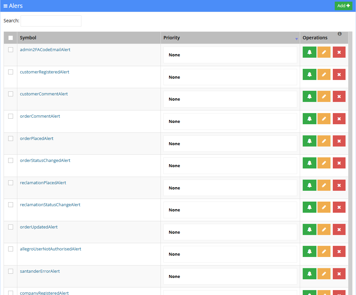Click the bell icon for orderUpdatedAlert

(x=310, y=229)
